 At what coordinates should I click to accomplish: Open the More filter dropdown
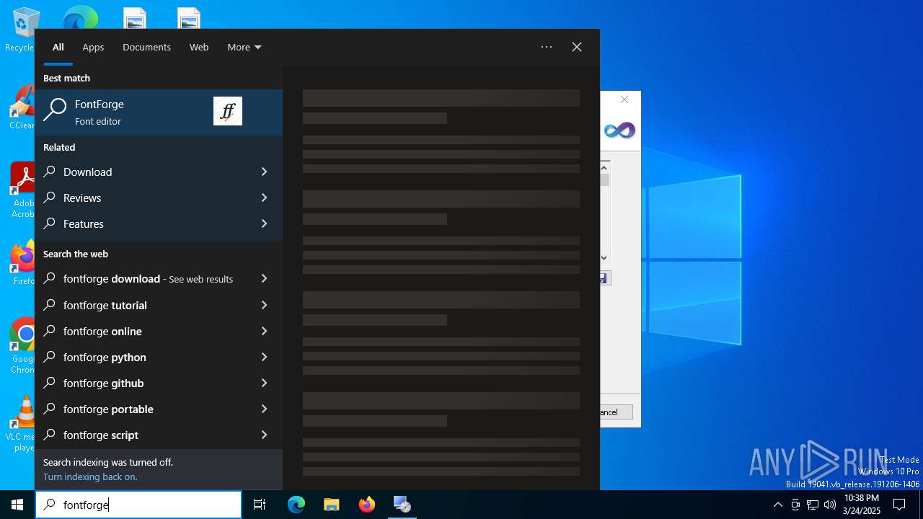[244, 47]
